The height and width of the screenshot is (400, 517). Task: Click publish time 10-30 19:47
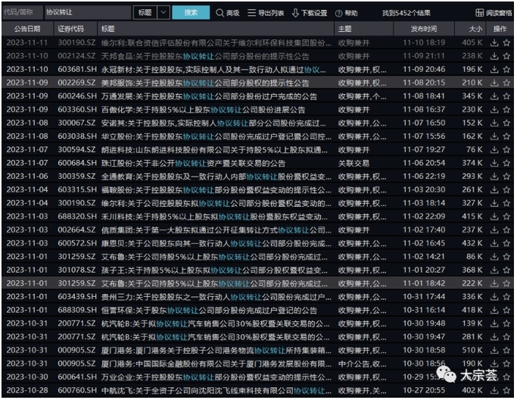[424, 336]
